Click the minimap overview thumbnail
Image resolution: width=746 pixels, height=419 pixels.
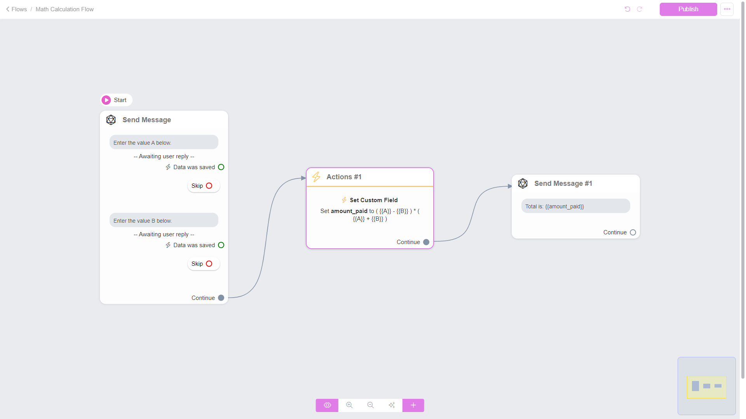pyautogui.click(x=706, y=386)
